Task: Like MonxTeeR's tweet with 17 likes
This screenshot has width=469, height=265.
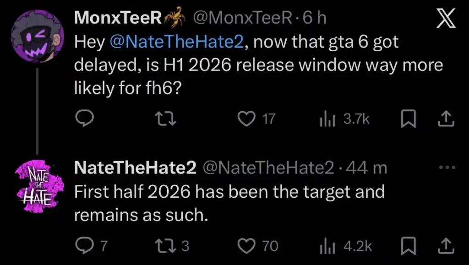Action: [248, 119]
